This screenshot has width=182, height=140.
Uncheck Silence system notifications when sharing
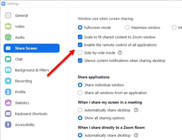(x=80, y=60)
